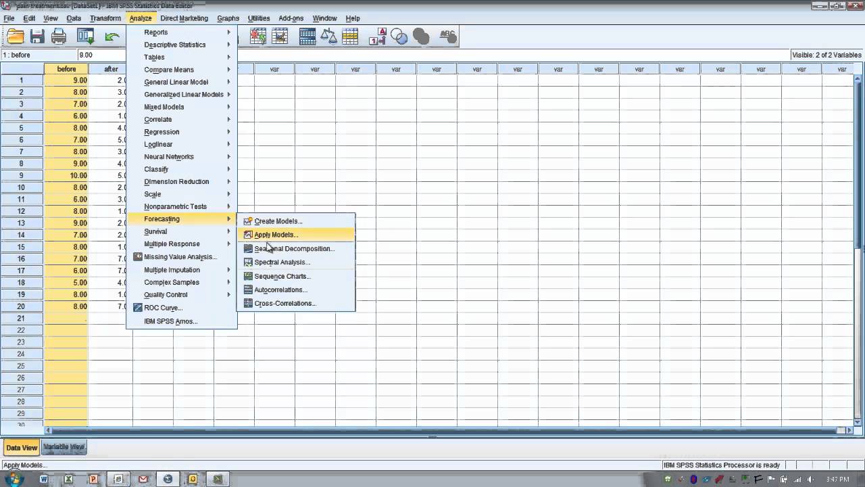
Task: Open Direct Marketing menu
Action: point(184,18)
